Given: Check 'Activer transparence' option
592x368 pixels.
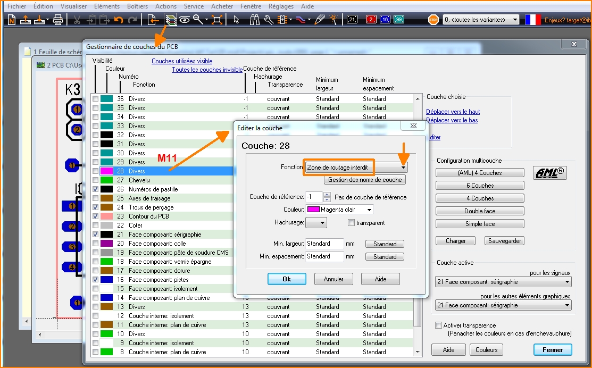Looking at the screenshot, I should point(439,325).
